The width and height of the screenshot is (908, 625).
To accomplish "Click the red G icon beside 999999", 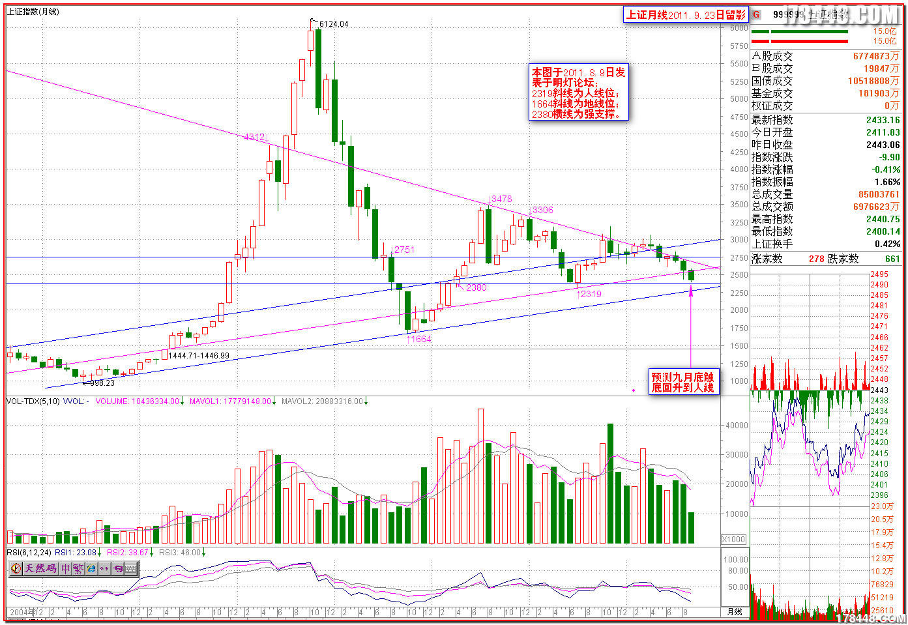I will click(x=757, y=14).
